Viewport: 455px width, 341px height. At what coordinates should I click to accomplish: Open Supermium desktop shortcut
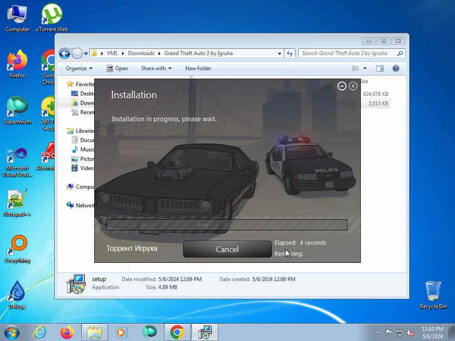tap(17, 111)
